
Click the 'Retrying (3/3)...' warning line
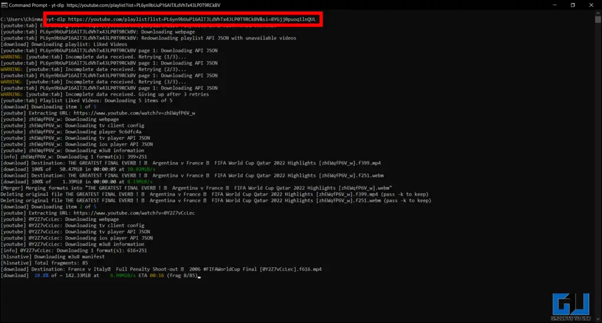93,82
